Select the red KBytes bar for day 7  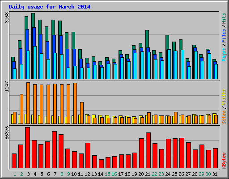(54, 150)
